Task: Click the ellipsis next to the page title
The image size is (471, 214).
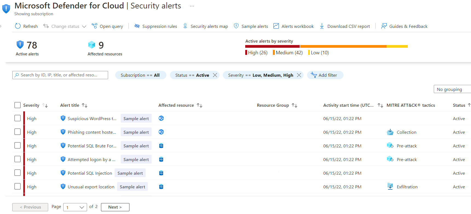Action: point(192,6)
